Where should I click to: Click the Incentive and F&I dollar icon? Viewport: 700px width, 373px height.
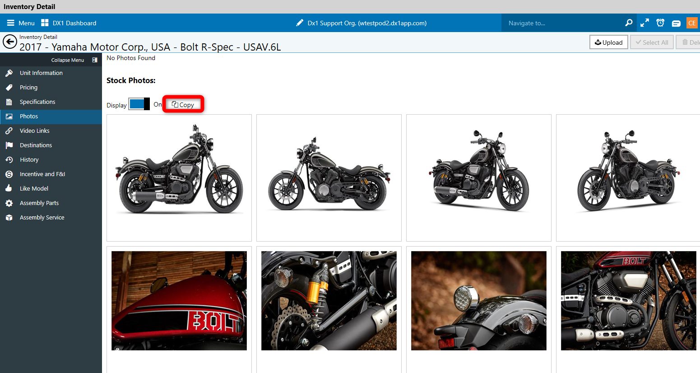tap(9, 174)
